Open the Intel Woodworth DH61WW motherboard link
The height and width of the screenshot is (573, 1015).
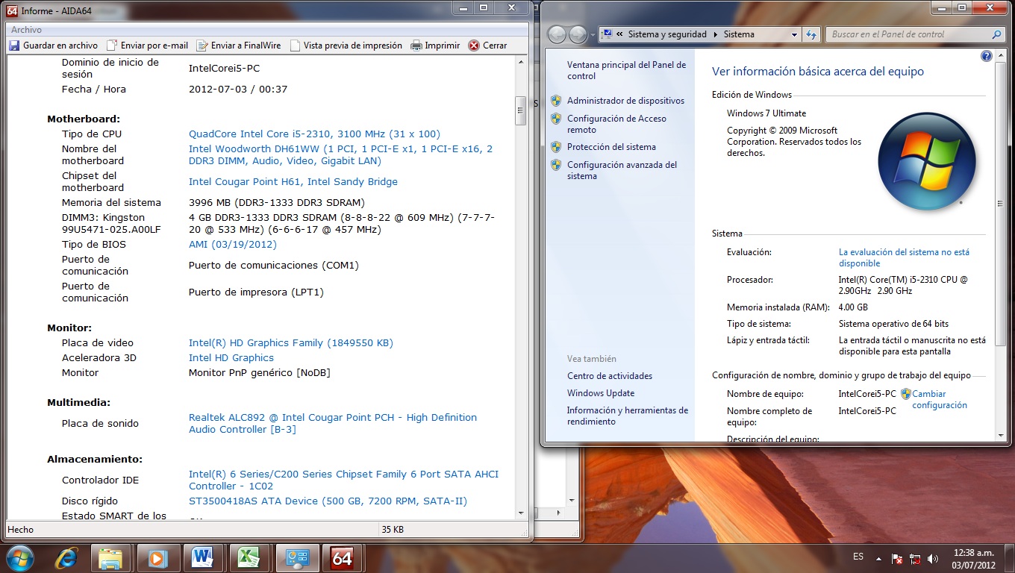tap(340, 154)
